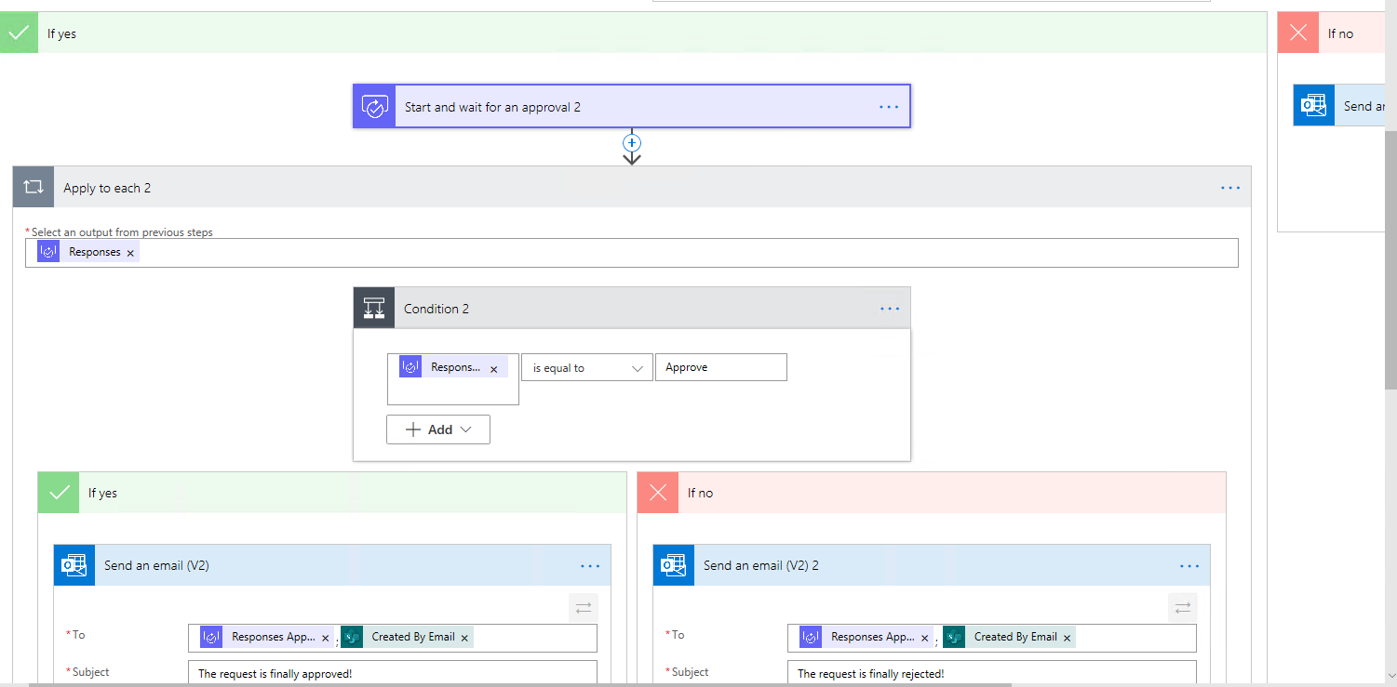
Task: Click the Responses App... token in Send an email (V2)
Action: coord(267,637)
